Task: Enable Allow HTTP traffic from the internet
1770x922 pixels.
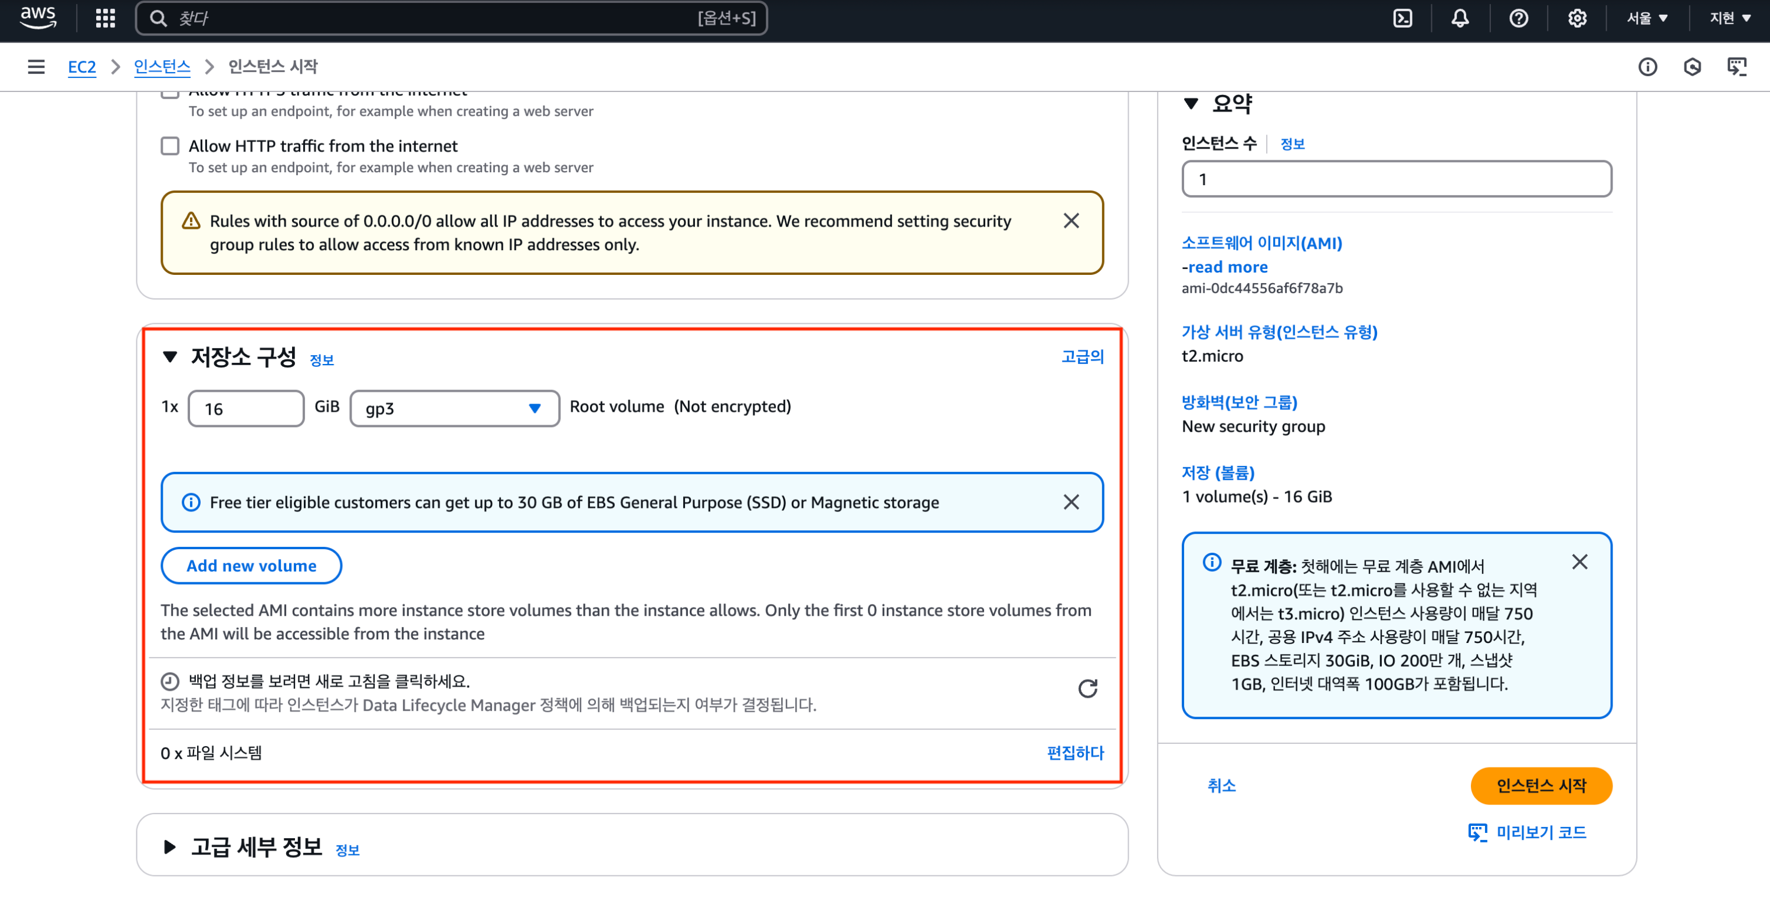Action: [x=170, y=146]
